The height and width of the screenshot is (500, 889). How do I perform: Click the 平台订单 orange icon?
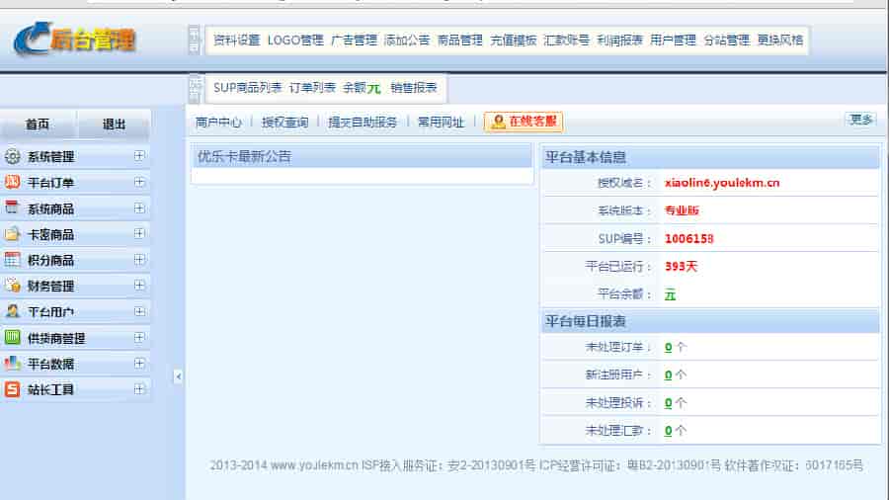(13, 182)
